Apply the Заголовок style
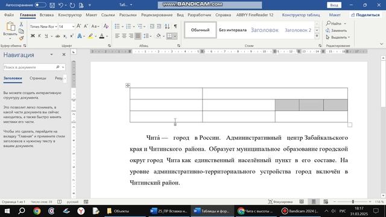This screenshot has width=386, height=217. click(x=265, y=30)
